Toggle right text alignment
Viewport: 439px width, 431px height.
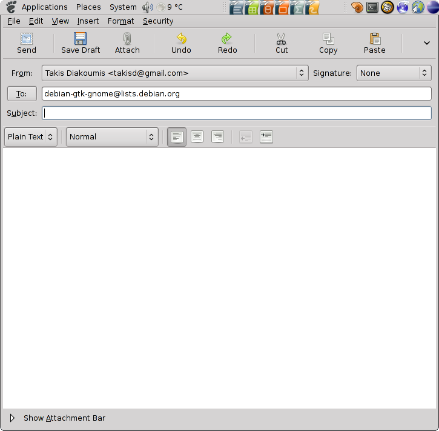click(217, 137)
